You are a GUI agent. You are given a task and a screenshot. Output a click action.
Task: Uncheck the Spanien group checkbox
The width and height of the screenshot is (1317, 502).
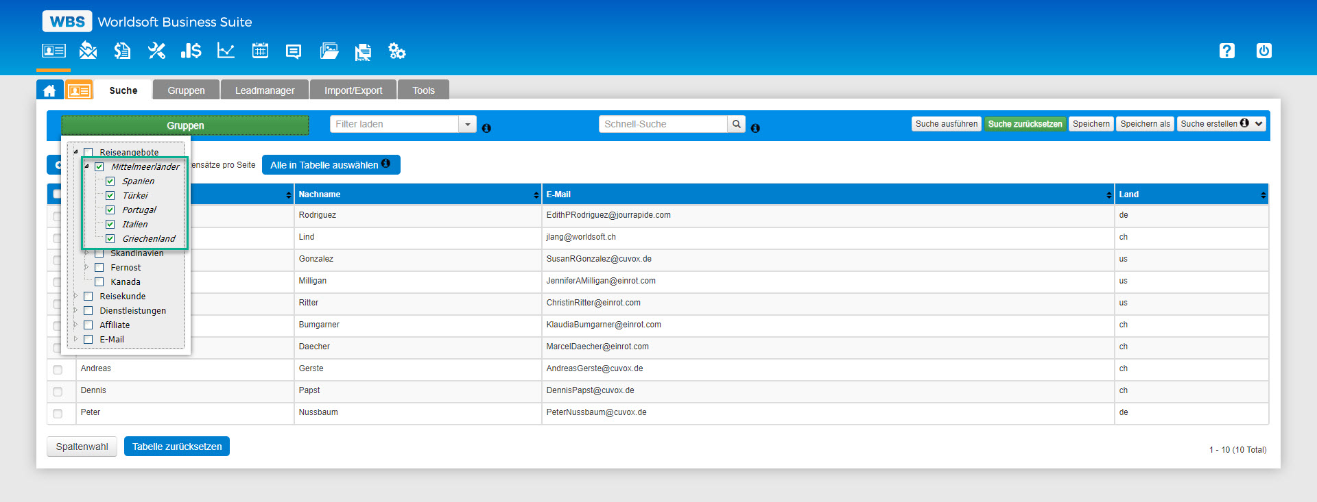point(110,181)
